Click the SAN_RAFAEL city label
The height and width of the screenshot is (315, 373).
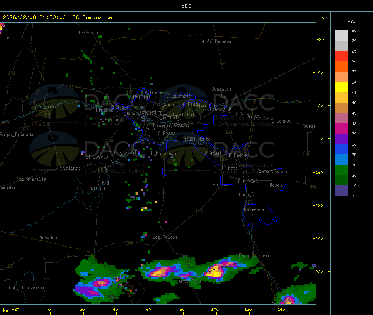pyautogui.click(x=152, y=113)
